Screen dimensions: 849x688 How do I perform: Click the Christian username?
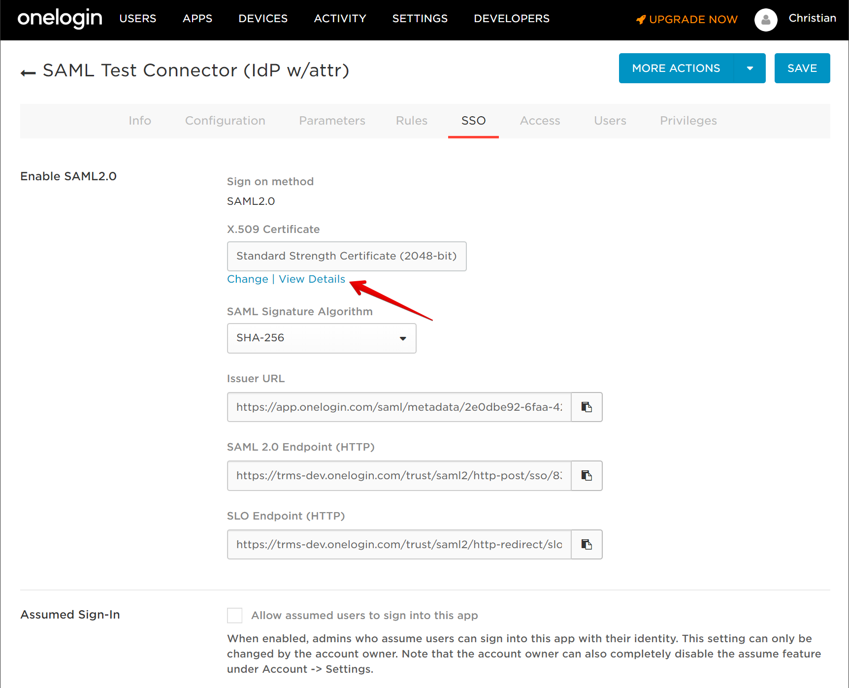(x=813, y=18)
